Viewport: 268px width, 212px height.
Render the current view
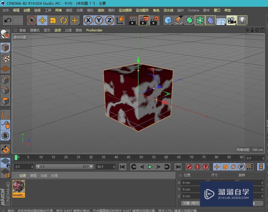[133, 20]
